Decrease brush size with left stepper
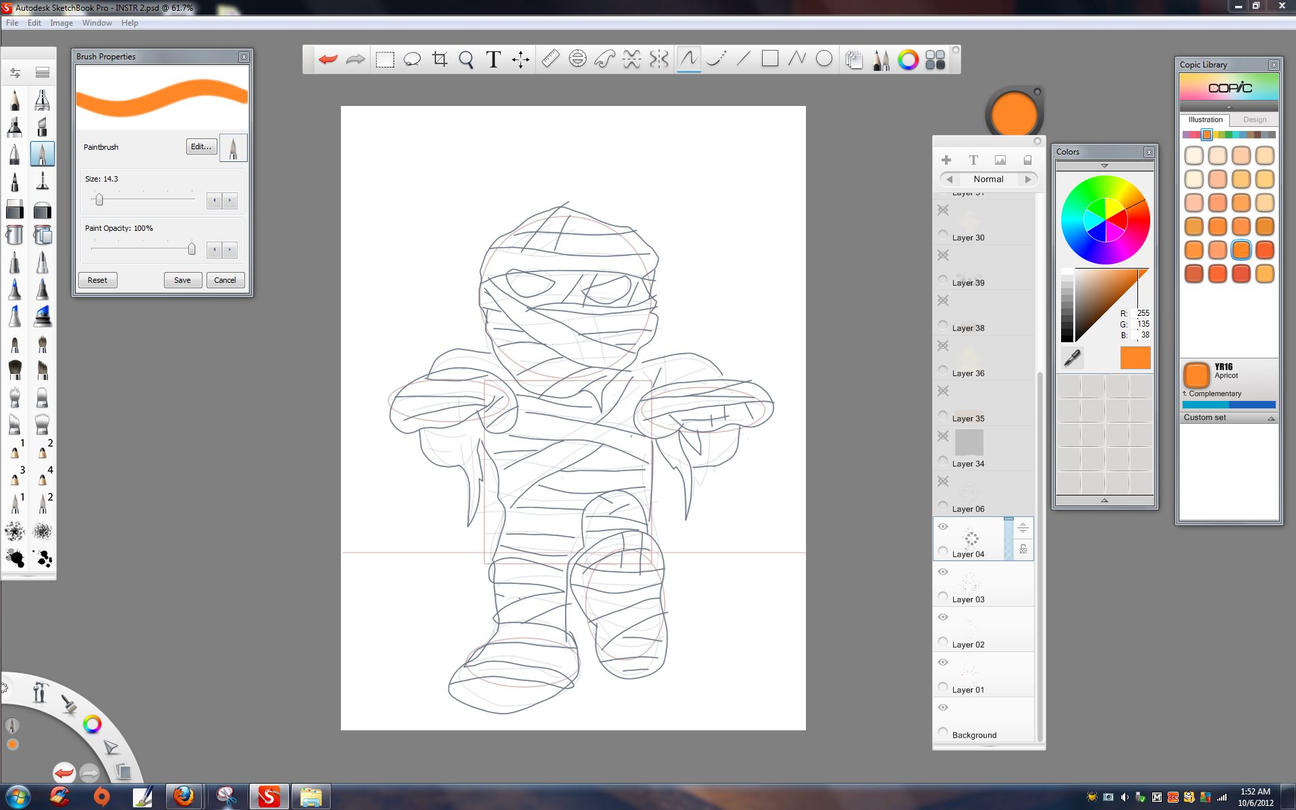The width and height of the screenshot is (1296, 810). (x=215, y=200)
